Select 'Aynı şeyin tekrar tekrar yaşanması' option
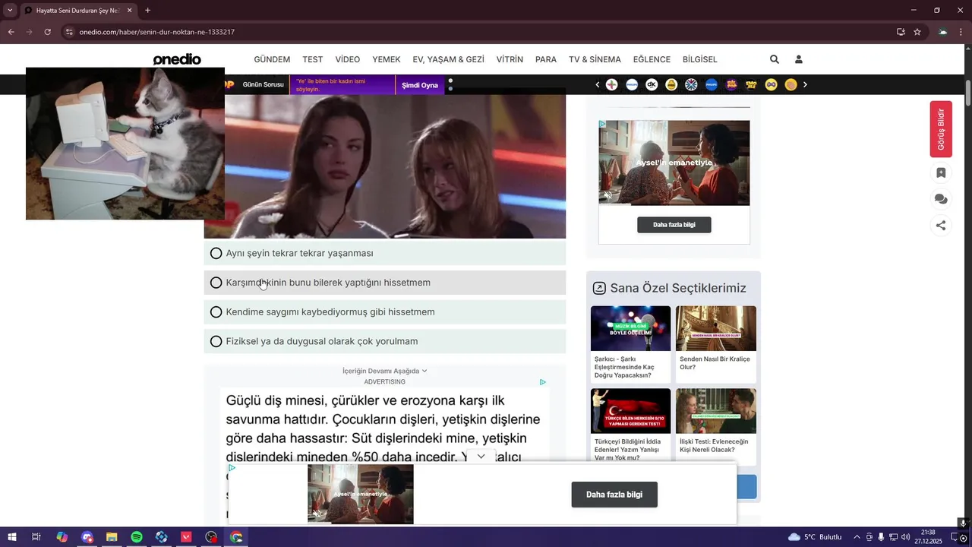Screen dimensions: 972x547 [x=385, y=253]
